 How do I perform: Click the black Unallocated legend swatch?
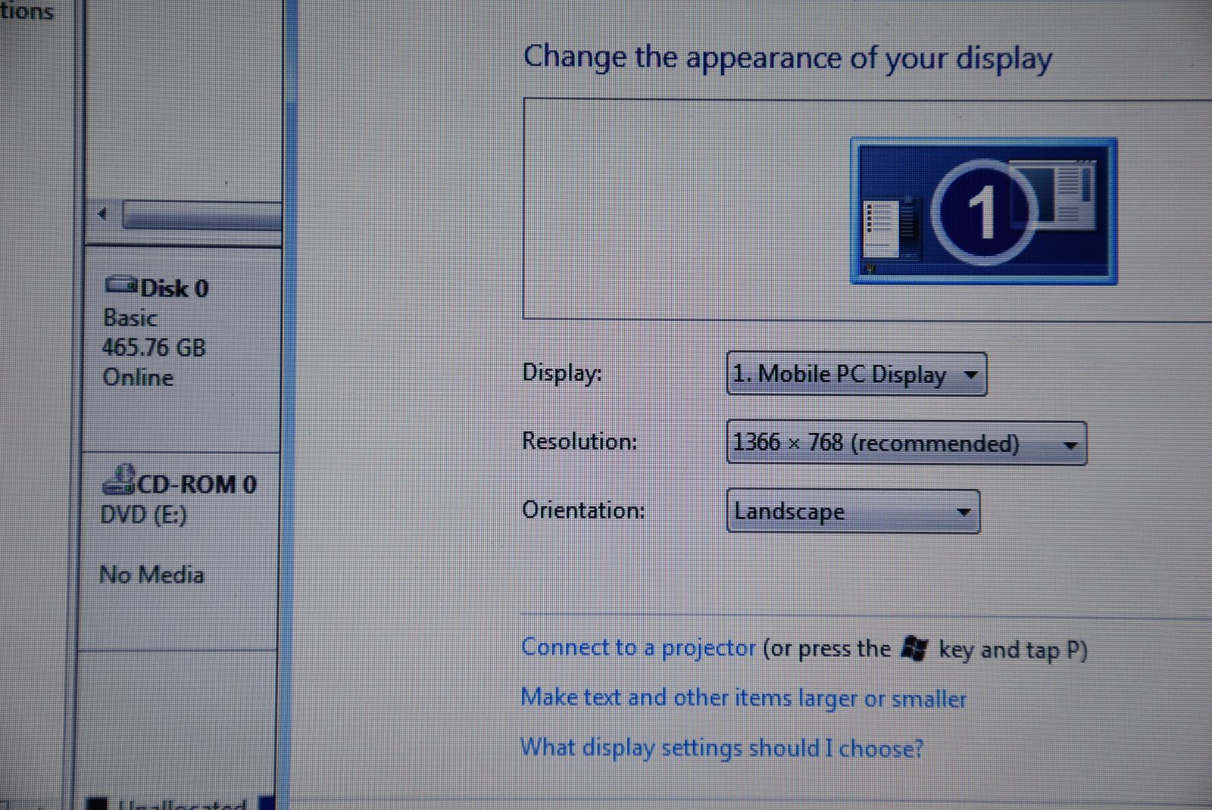(x=97, y=804)
